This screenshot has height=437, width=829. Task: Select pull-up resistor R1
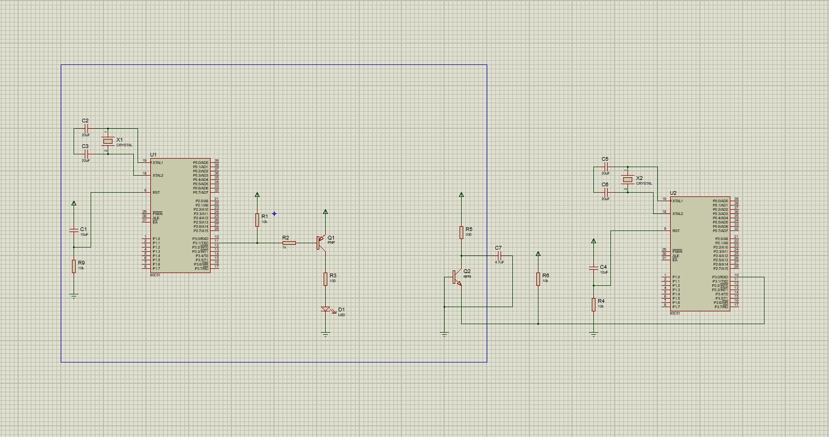click(x=257, y=219)
